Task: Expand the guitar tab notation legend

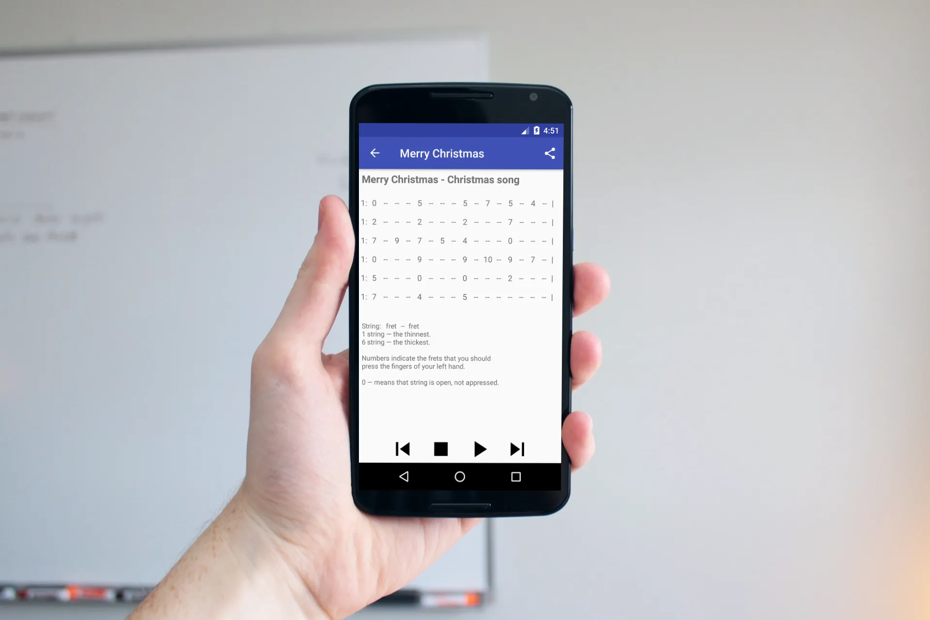Action: (x=431, y=354)
